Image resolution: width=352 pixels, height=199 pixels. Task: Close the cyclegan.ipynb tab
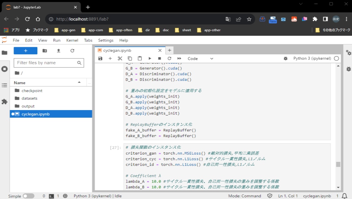coord(160,50)
